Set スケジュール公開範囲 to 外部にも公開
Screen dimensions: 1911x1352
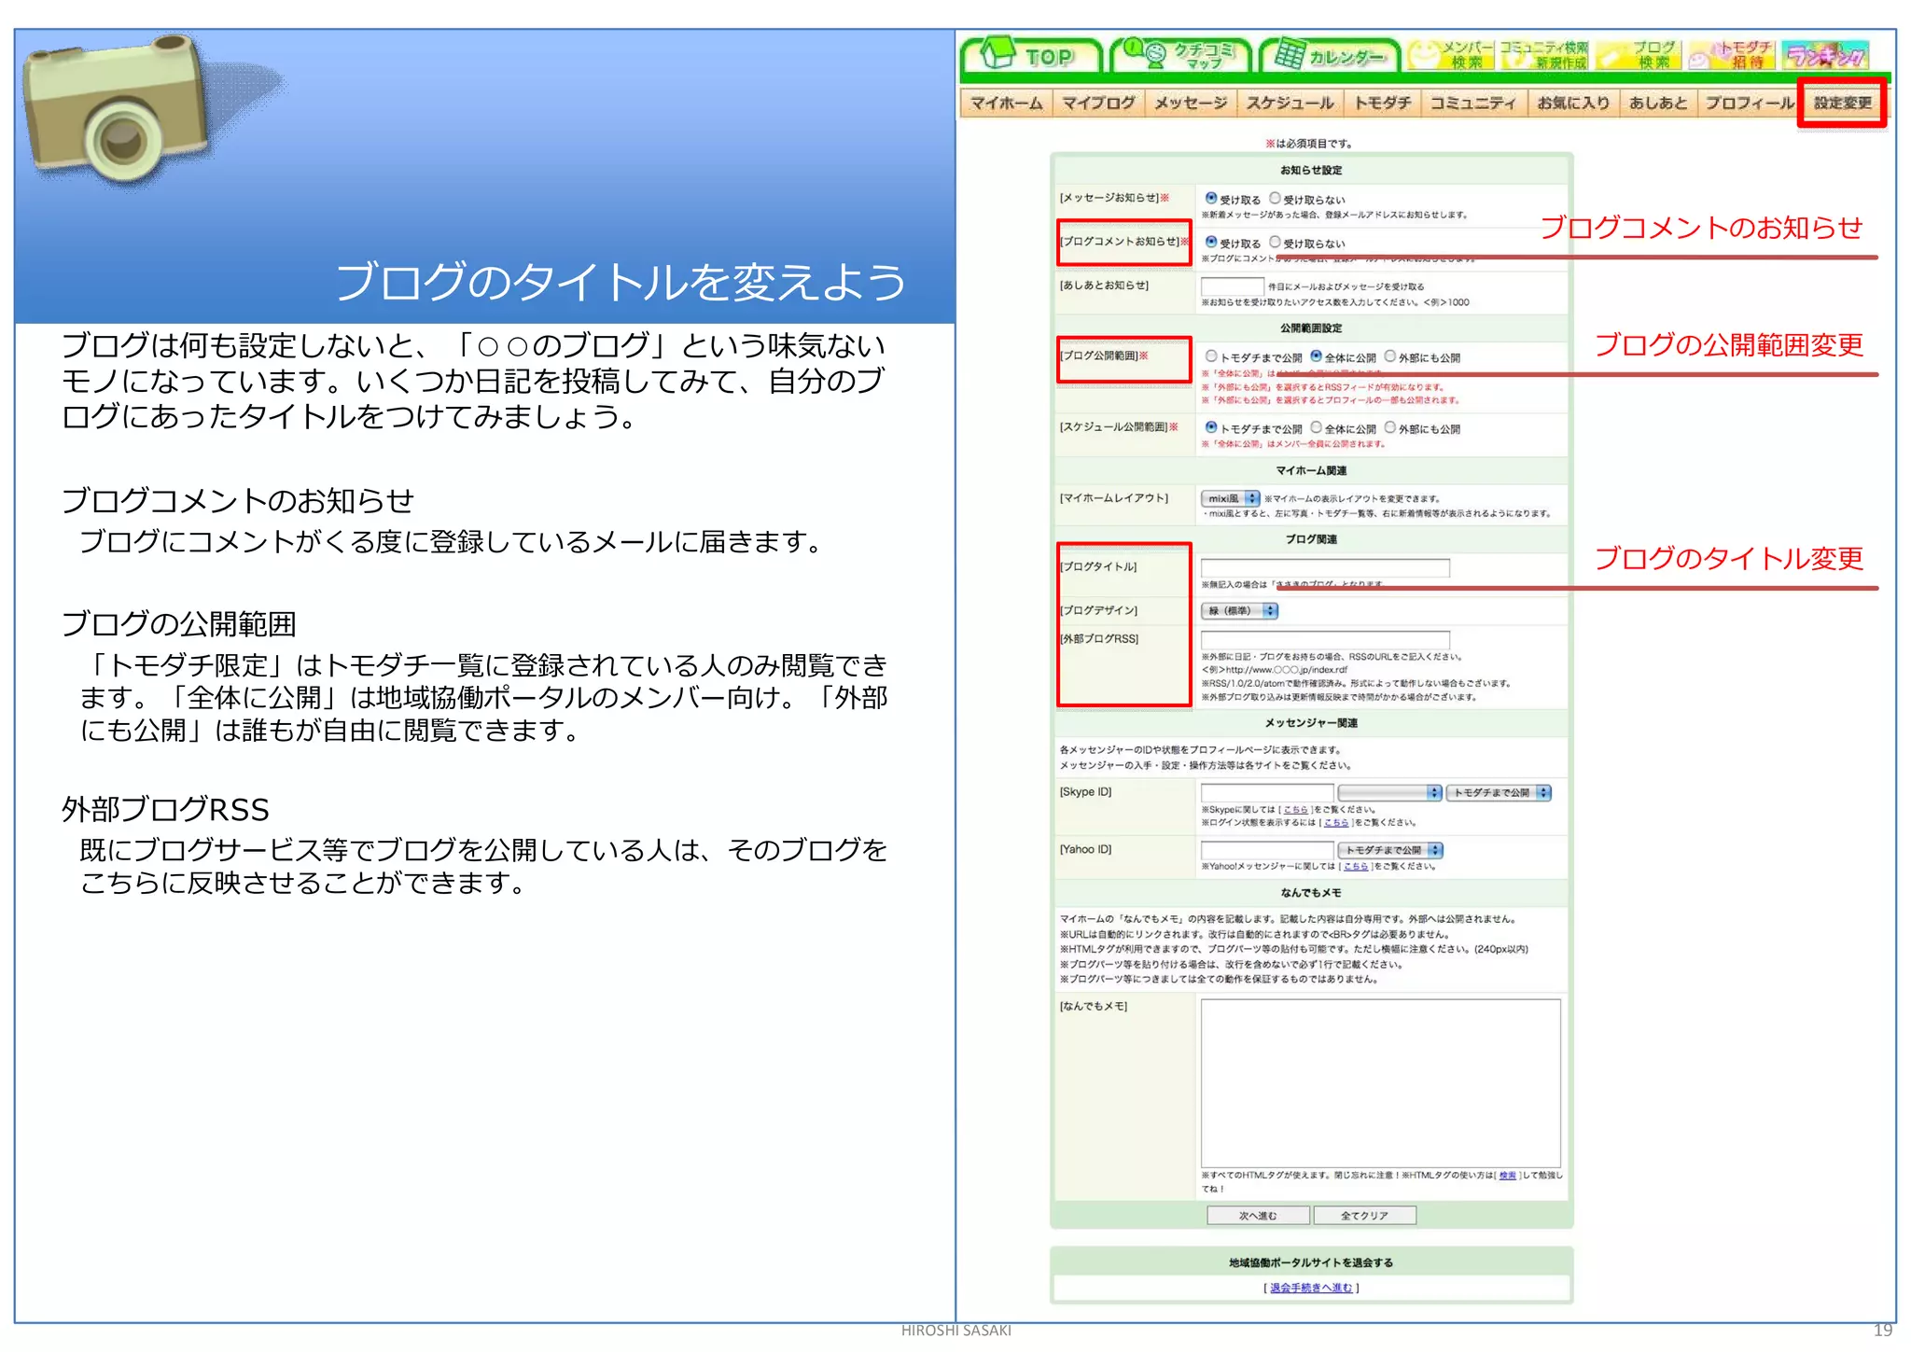(x=1389, y=427)
